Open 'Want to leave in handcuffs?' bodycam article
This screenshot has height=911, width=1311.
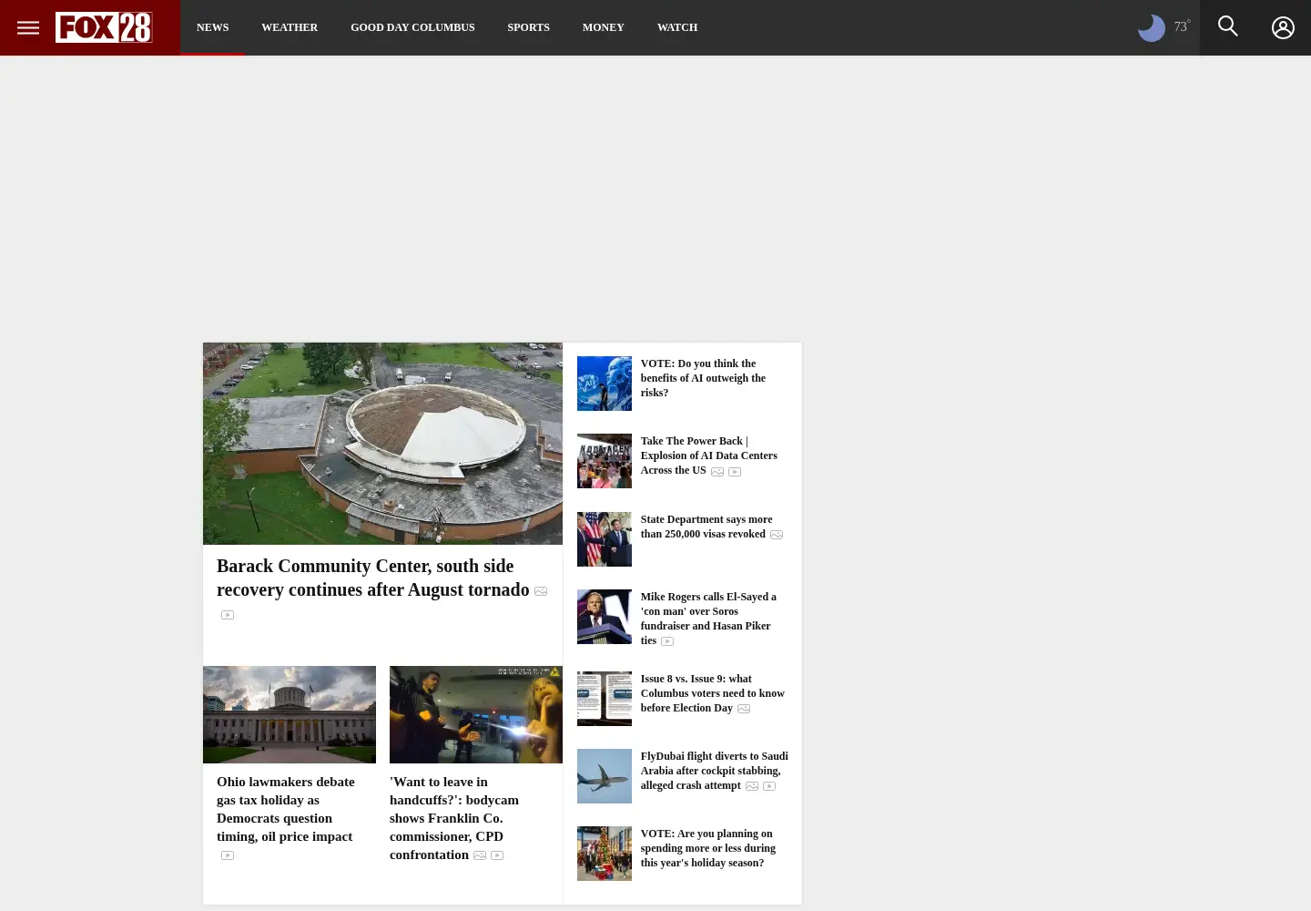pos(454,818)
